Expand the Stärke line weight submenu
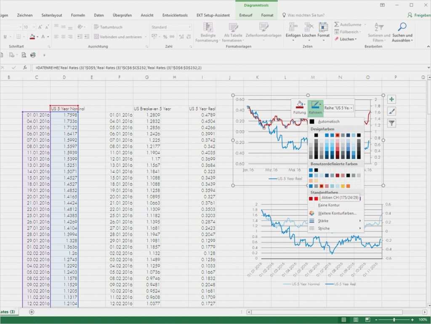 [x=335, y=221]
